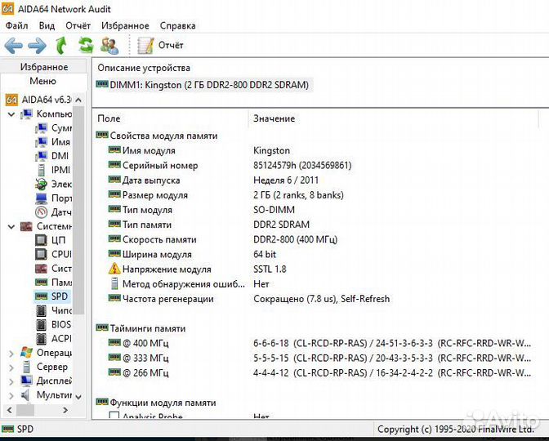The width and height of the screenshot is (549, 441).
Task: Open the Избранное menu in menu bar
Action: [125, 26]
